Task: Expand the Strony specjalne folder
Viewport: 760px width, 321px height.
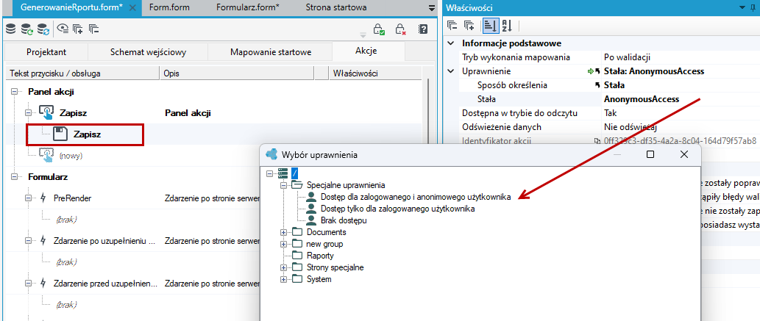Action: (283, 267)
